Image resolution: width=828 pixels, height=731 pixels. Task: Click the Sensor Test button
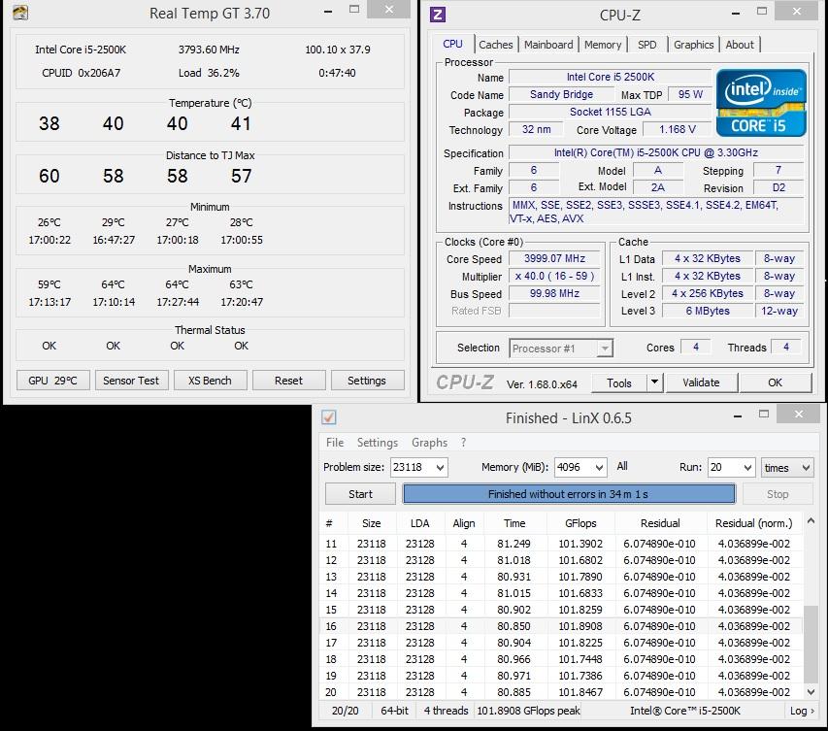tap(131, 381)
